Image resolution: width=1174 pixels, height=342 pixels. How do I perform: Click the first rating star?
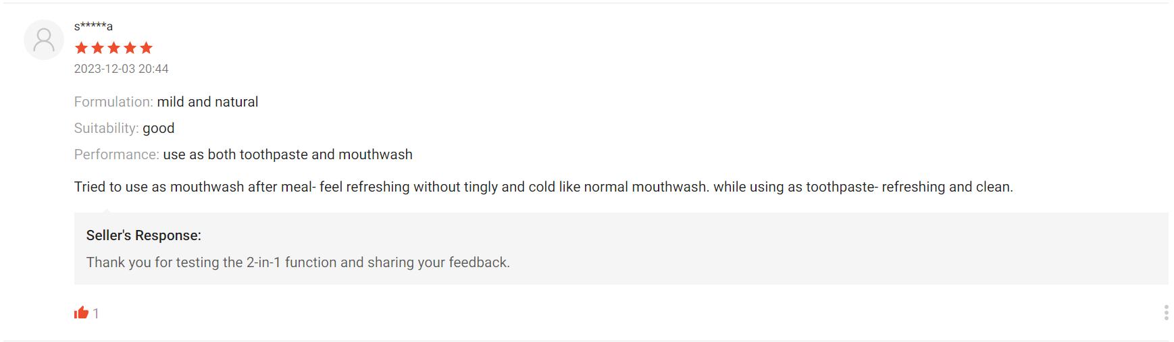(x=81, y=48)
